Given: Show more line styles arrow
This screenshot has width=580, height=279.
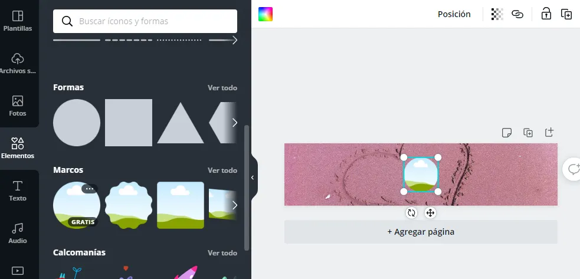Looking at the screenshot, I should click(x=234, y=40).
